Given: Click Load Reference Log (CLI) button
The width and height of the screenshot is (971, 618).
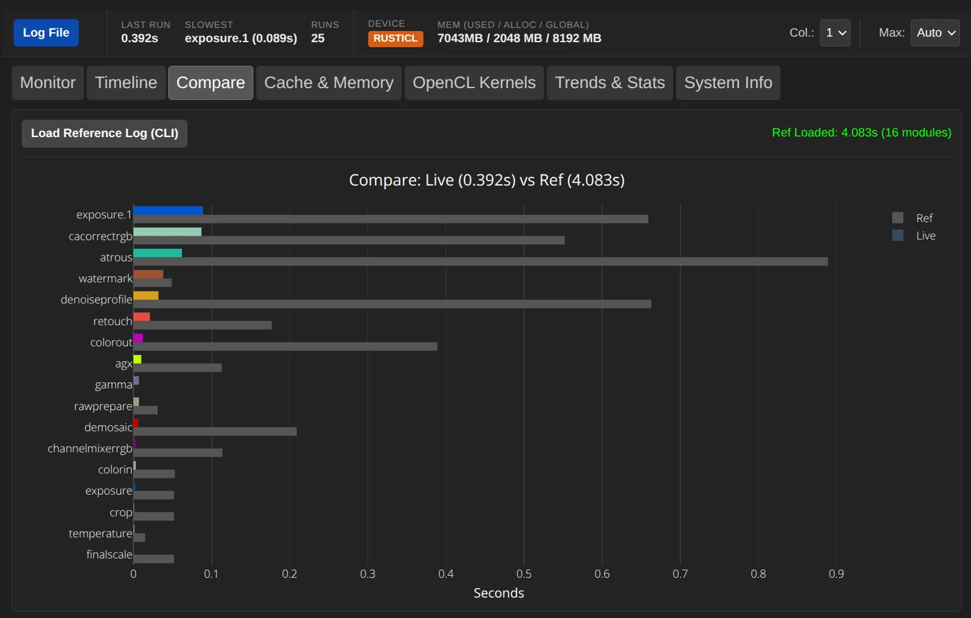Looking at the screenshot, I should (x=104, y=133).
